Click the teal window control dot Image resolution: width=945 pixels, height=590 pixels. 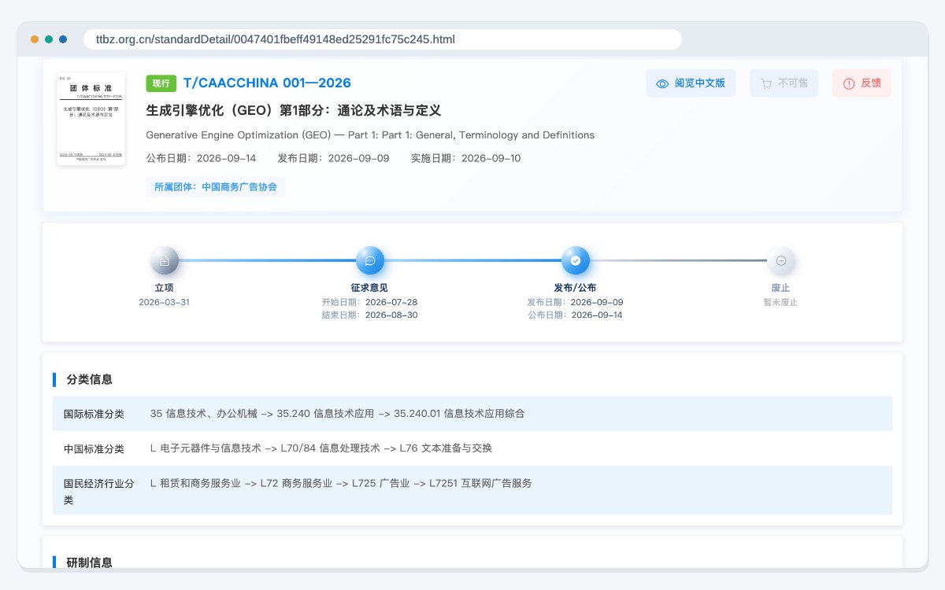[49, 39]
